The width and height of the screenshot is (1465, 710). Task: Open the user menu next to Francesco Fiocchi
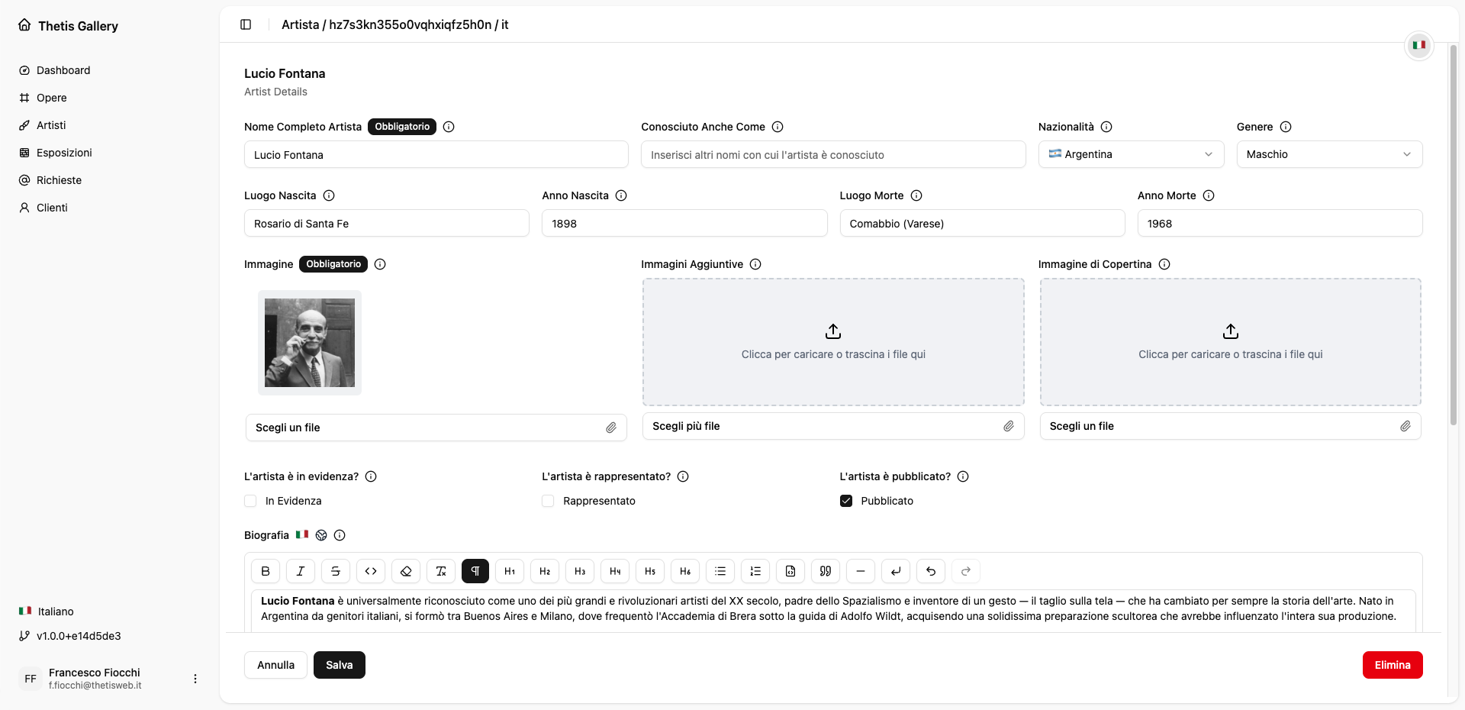click(195, 679)
